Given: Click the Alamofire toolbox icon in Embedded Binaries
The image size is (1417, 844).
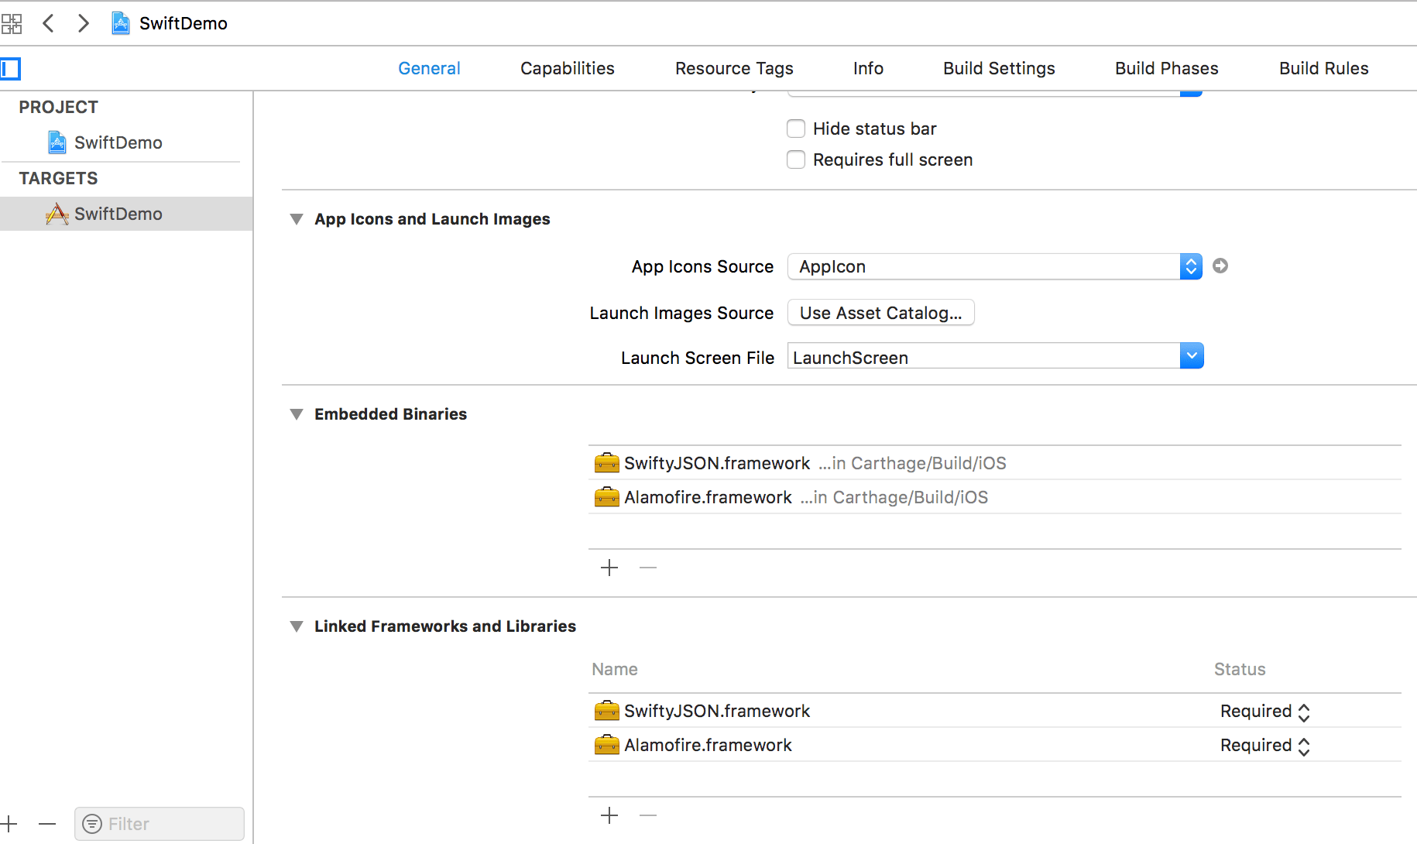Looking at the screenshot, I should click(x=606, y=497).
